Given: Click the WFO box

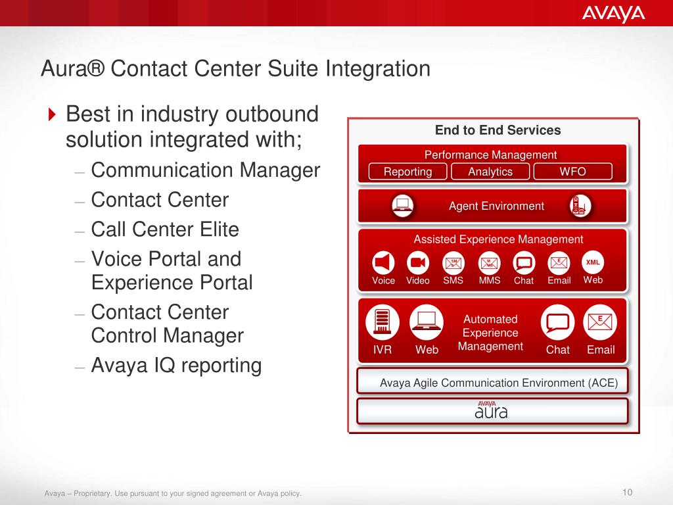Looking at the screenshot, I should [x=572, y=172].
